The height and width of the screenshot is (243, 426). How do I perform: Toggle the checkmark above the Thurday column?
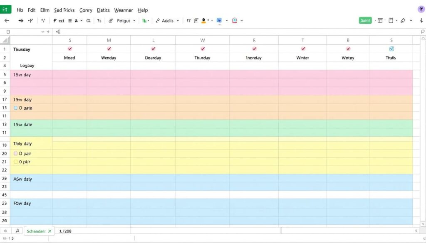point(203,49)
